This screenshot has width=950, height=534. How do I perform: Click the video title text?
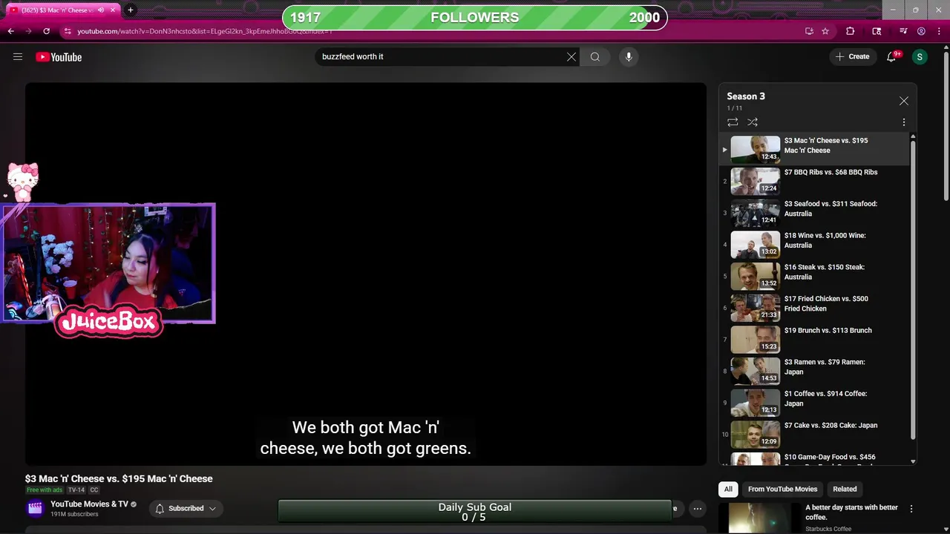click(119, 478)
